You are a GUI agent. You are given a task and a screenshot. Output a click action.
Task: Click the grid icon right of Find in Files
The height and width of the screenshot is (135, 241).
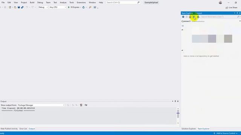[x=95, y=7]
